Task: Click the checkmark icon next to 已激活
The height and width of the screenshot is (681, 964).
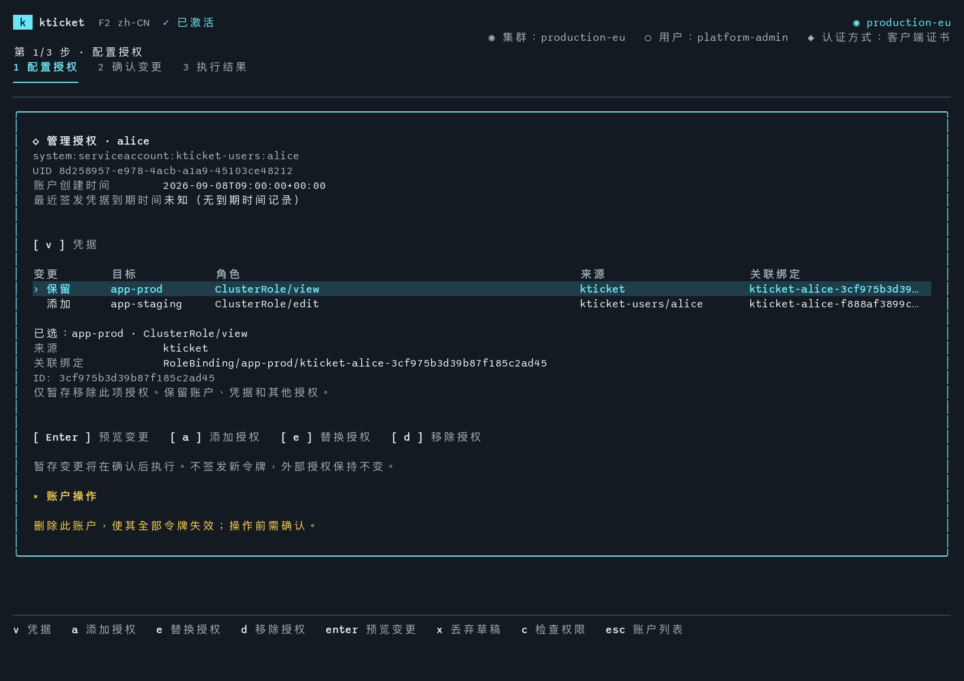Action: (166, 23)
